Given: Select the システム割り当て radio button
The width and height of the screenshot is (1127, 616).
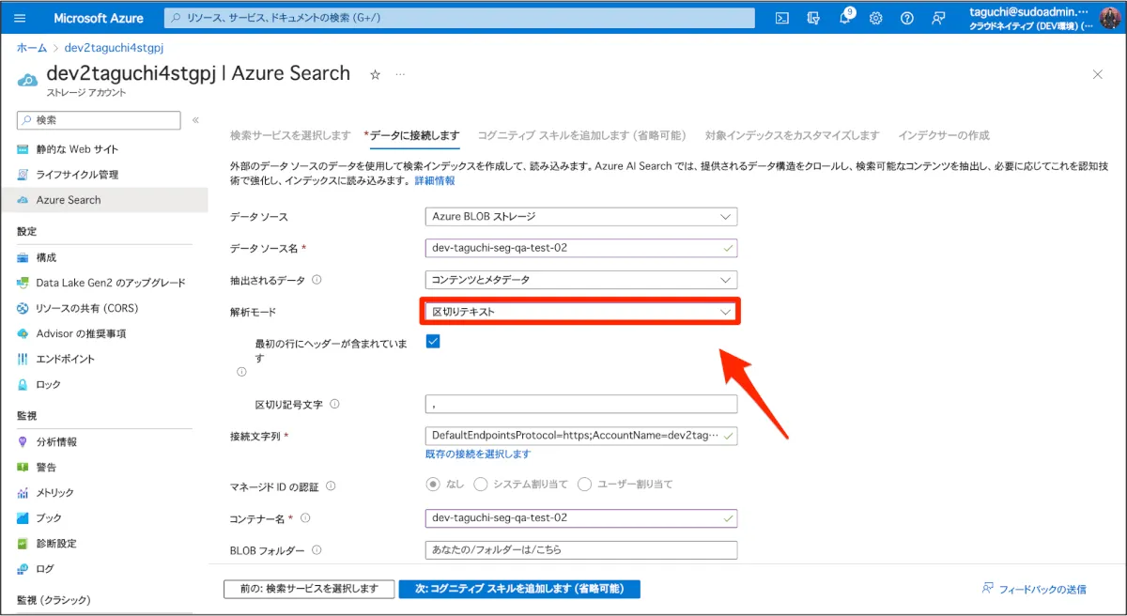Looking at the screenshot, I should tap(480, 485).
